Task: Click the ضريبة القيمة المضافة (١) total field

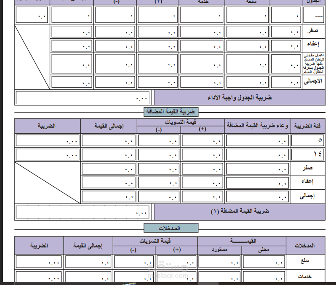Action: click(x=83, y=212)
